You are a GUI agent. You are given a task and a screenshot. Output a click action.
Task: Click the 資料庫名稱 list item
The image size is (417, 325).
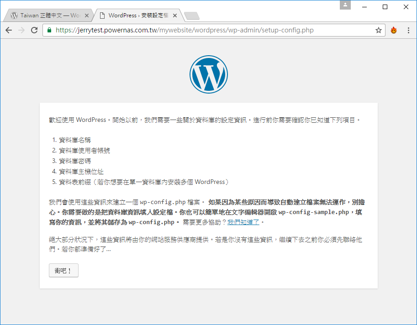75,140
